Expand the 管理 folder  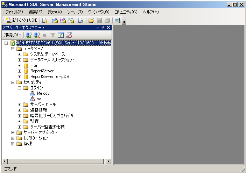pos(13,144)
